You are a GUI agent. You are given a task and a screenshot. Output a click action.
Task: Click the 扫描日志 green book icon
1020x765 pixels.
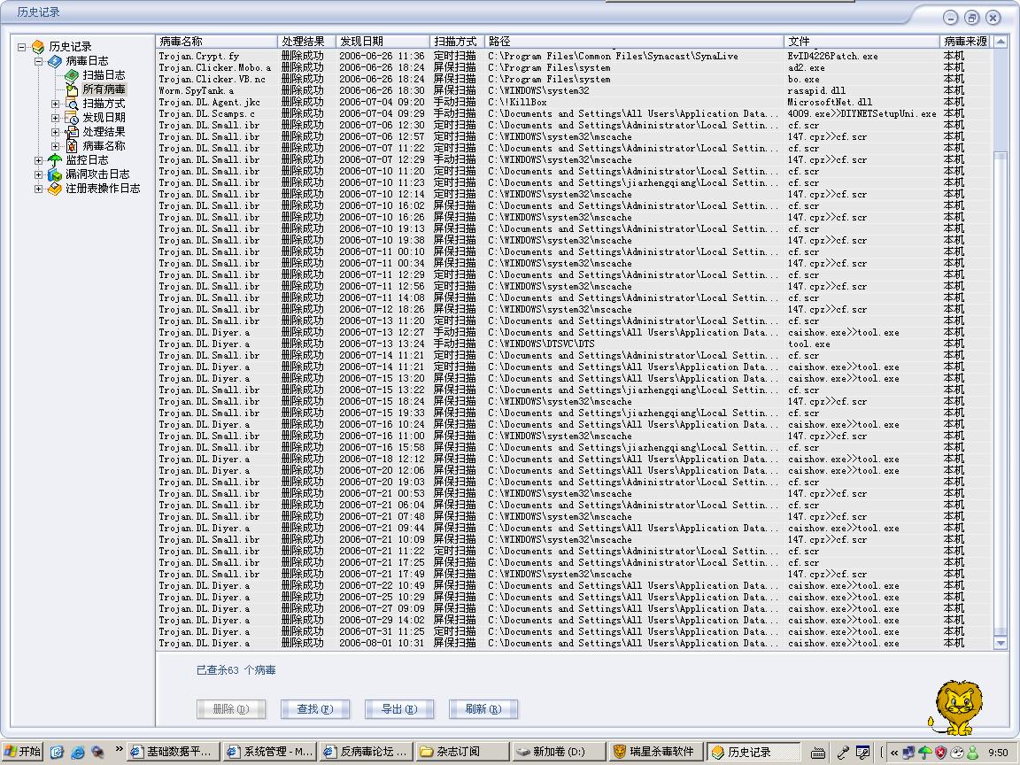(72, 75)
